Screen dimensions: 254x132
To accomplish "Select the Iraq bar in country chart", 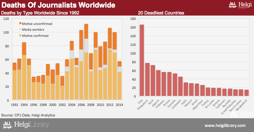I will tap(142, 60).
